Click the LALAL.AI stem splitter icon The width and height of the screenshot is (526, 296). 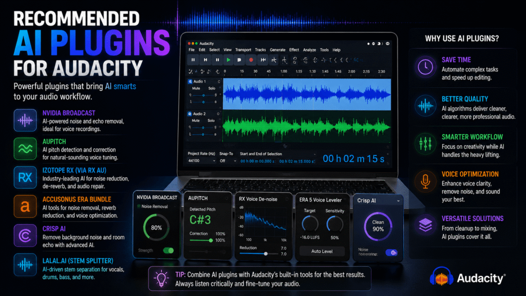pyautogui.click(x=25, y=265)
